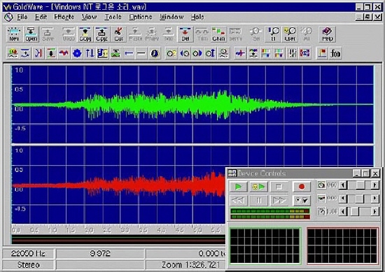385x272 pixels.
Task: Click the 4.0 mark on the time ruler
Action: 161,230
